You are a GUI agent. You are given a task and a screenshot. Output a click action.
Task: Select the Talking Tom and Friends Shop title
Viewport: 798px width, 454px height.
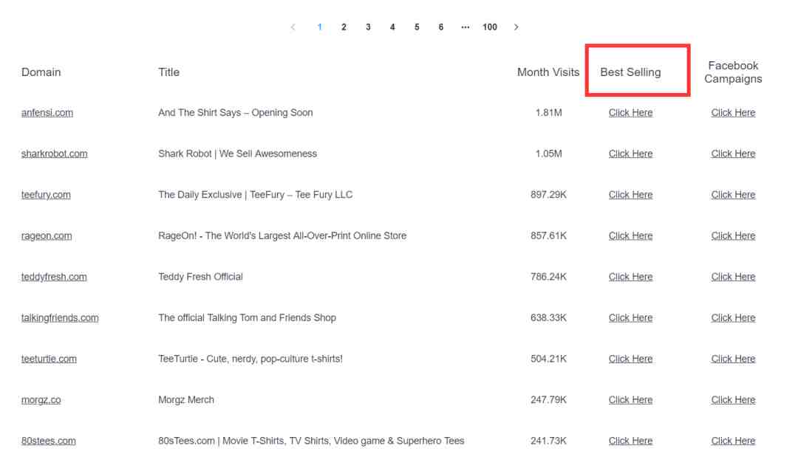coord(248,317)
